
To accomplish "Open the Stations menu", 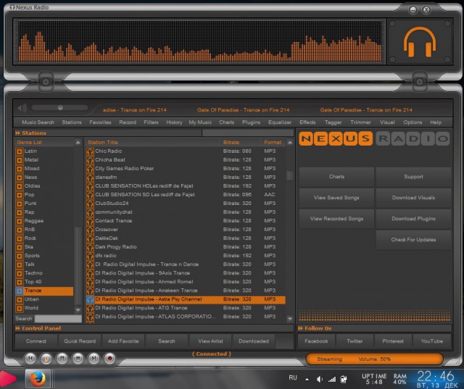I will coord(72,122).
